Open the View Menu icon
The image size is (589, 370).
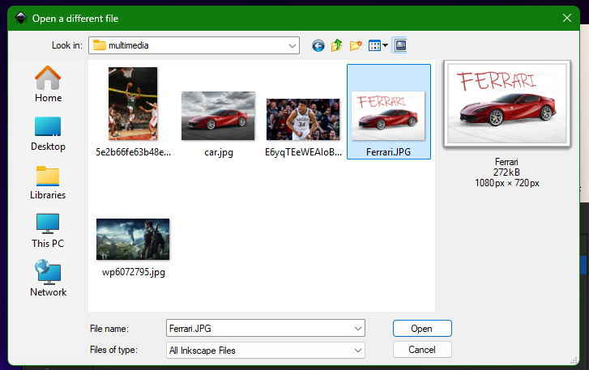pos(374,46)
